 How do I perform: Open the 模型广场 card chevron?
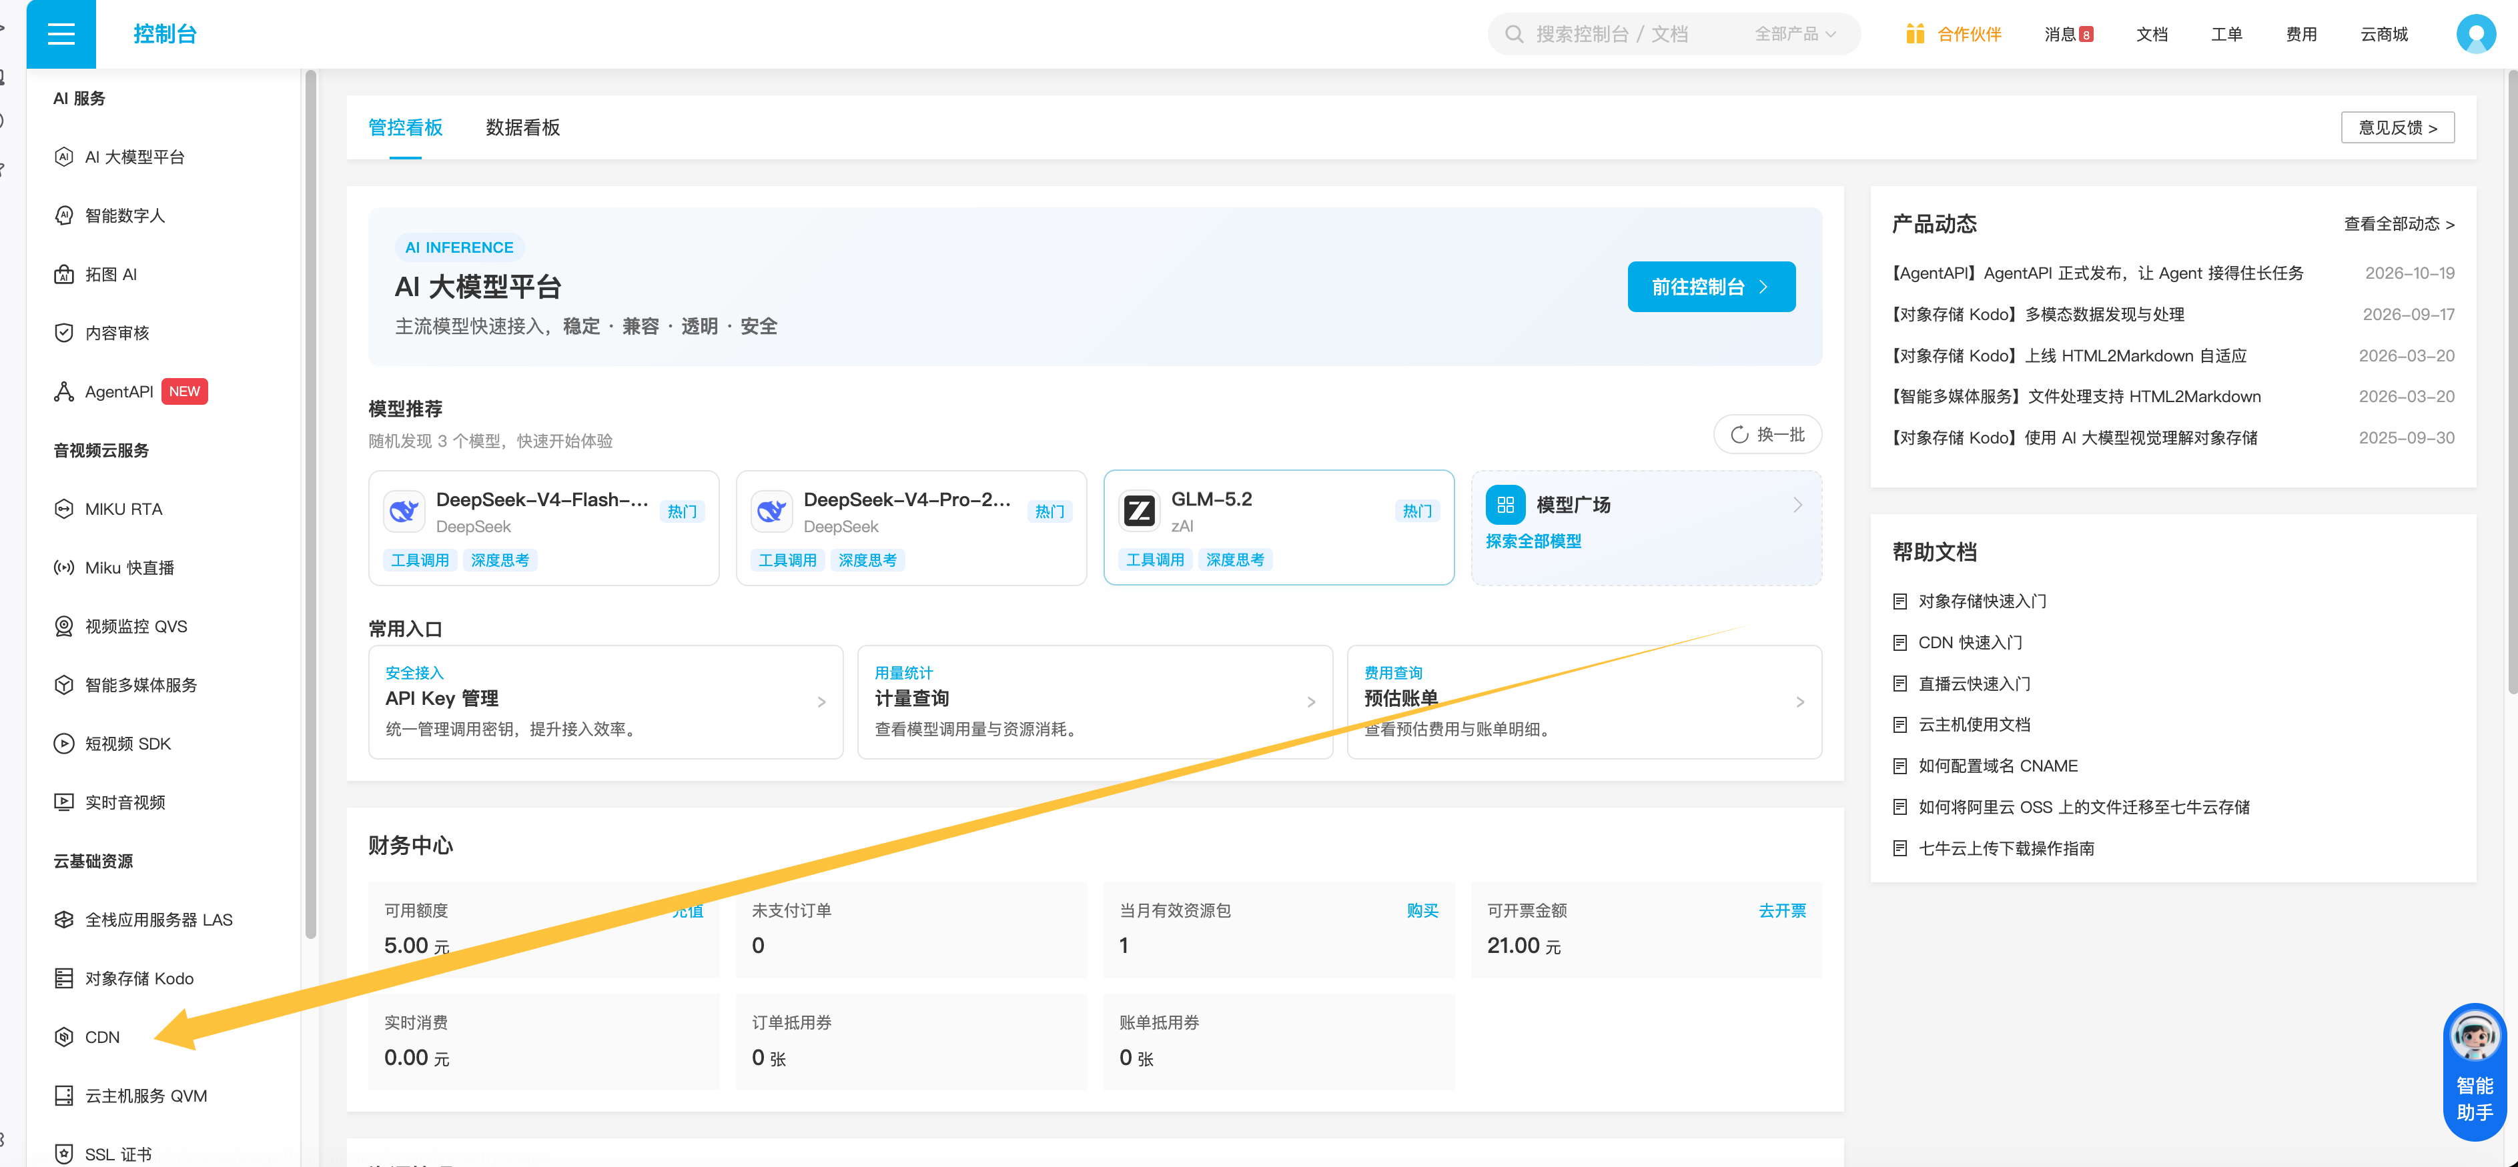(1797, 505)
